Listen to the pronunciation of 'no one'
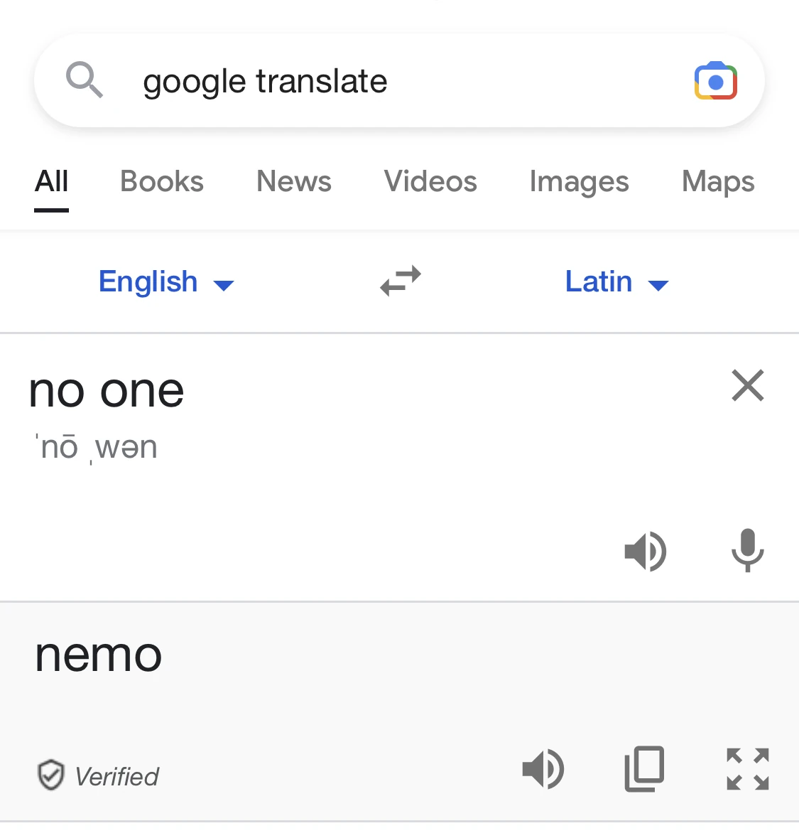 click(645, 551)
